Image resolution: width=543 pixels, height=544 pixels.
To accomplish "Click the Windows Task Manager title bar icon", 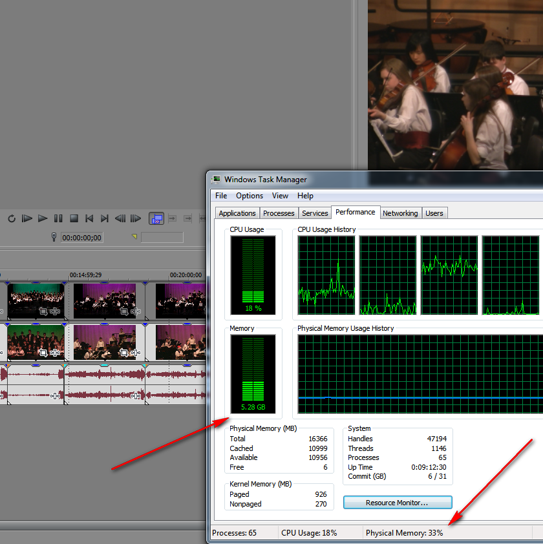I will tap(217, 180).
